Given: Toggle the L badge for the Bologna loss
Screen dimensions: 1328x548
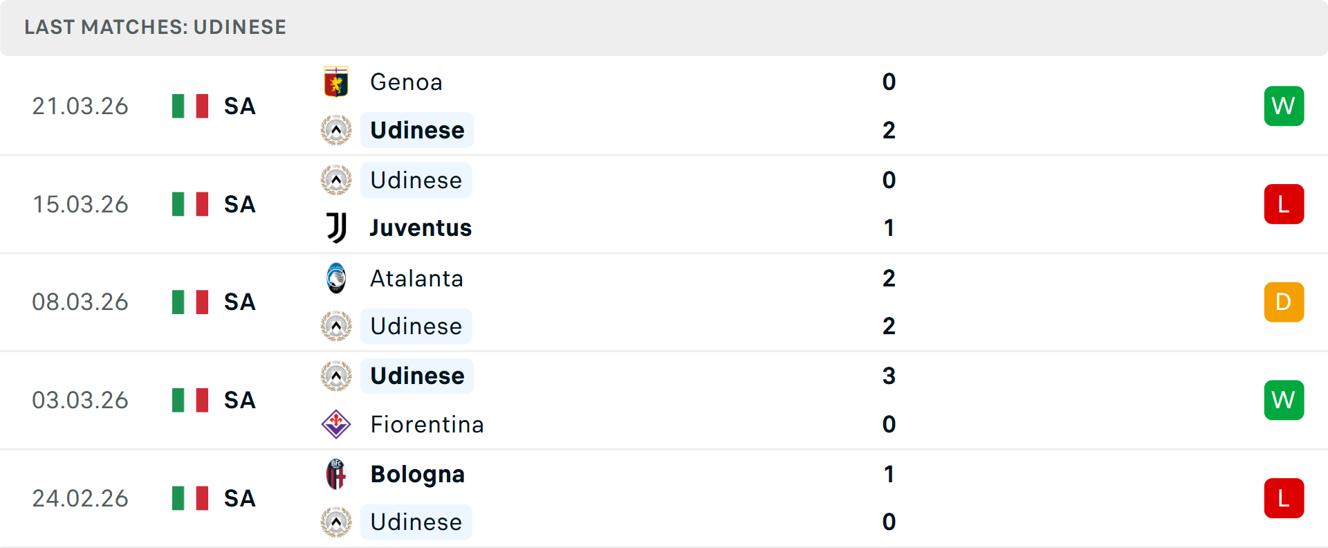Looking at the screenshot, I should [x=1284, y=497].
